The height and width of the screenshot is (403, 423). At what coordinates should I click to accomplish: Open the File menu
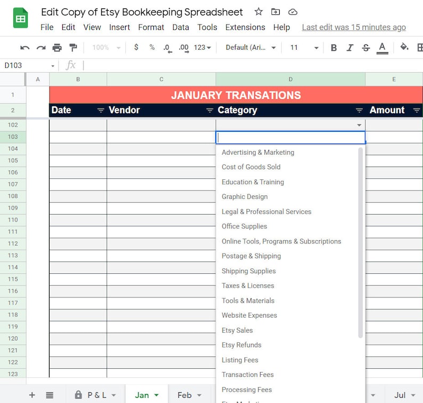(47, 27)
